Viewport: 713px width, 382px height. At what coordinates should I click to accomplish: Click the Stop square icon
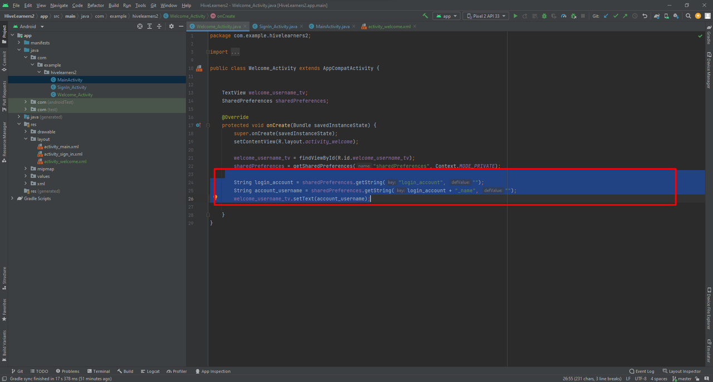click(583, 16)
